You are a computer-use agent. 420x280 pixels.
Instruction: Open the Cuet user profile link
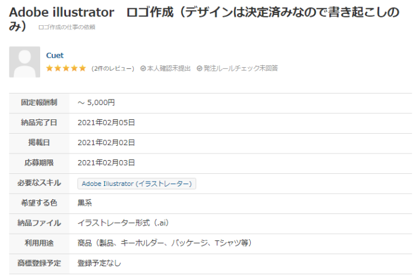click(x=55, y=55)
